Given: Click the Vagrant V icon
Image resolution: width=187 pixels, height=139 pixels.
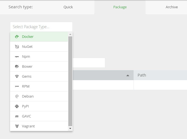Looking at the screenshot, I should click(17, 126).
